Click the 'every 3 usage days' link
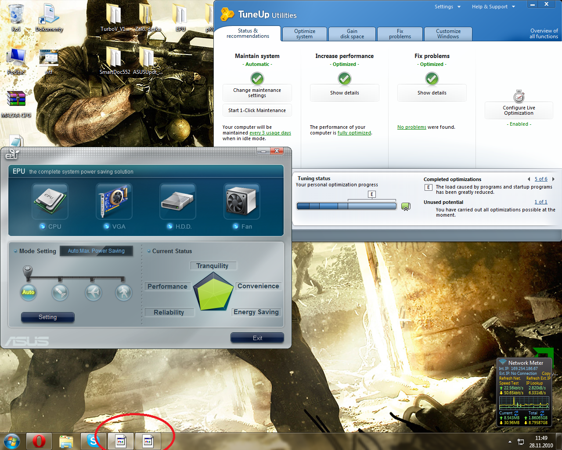 point(270,133)
